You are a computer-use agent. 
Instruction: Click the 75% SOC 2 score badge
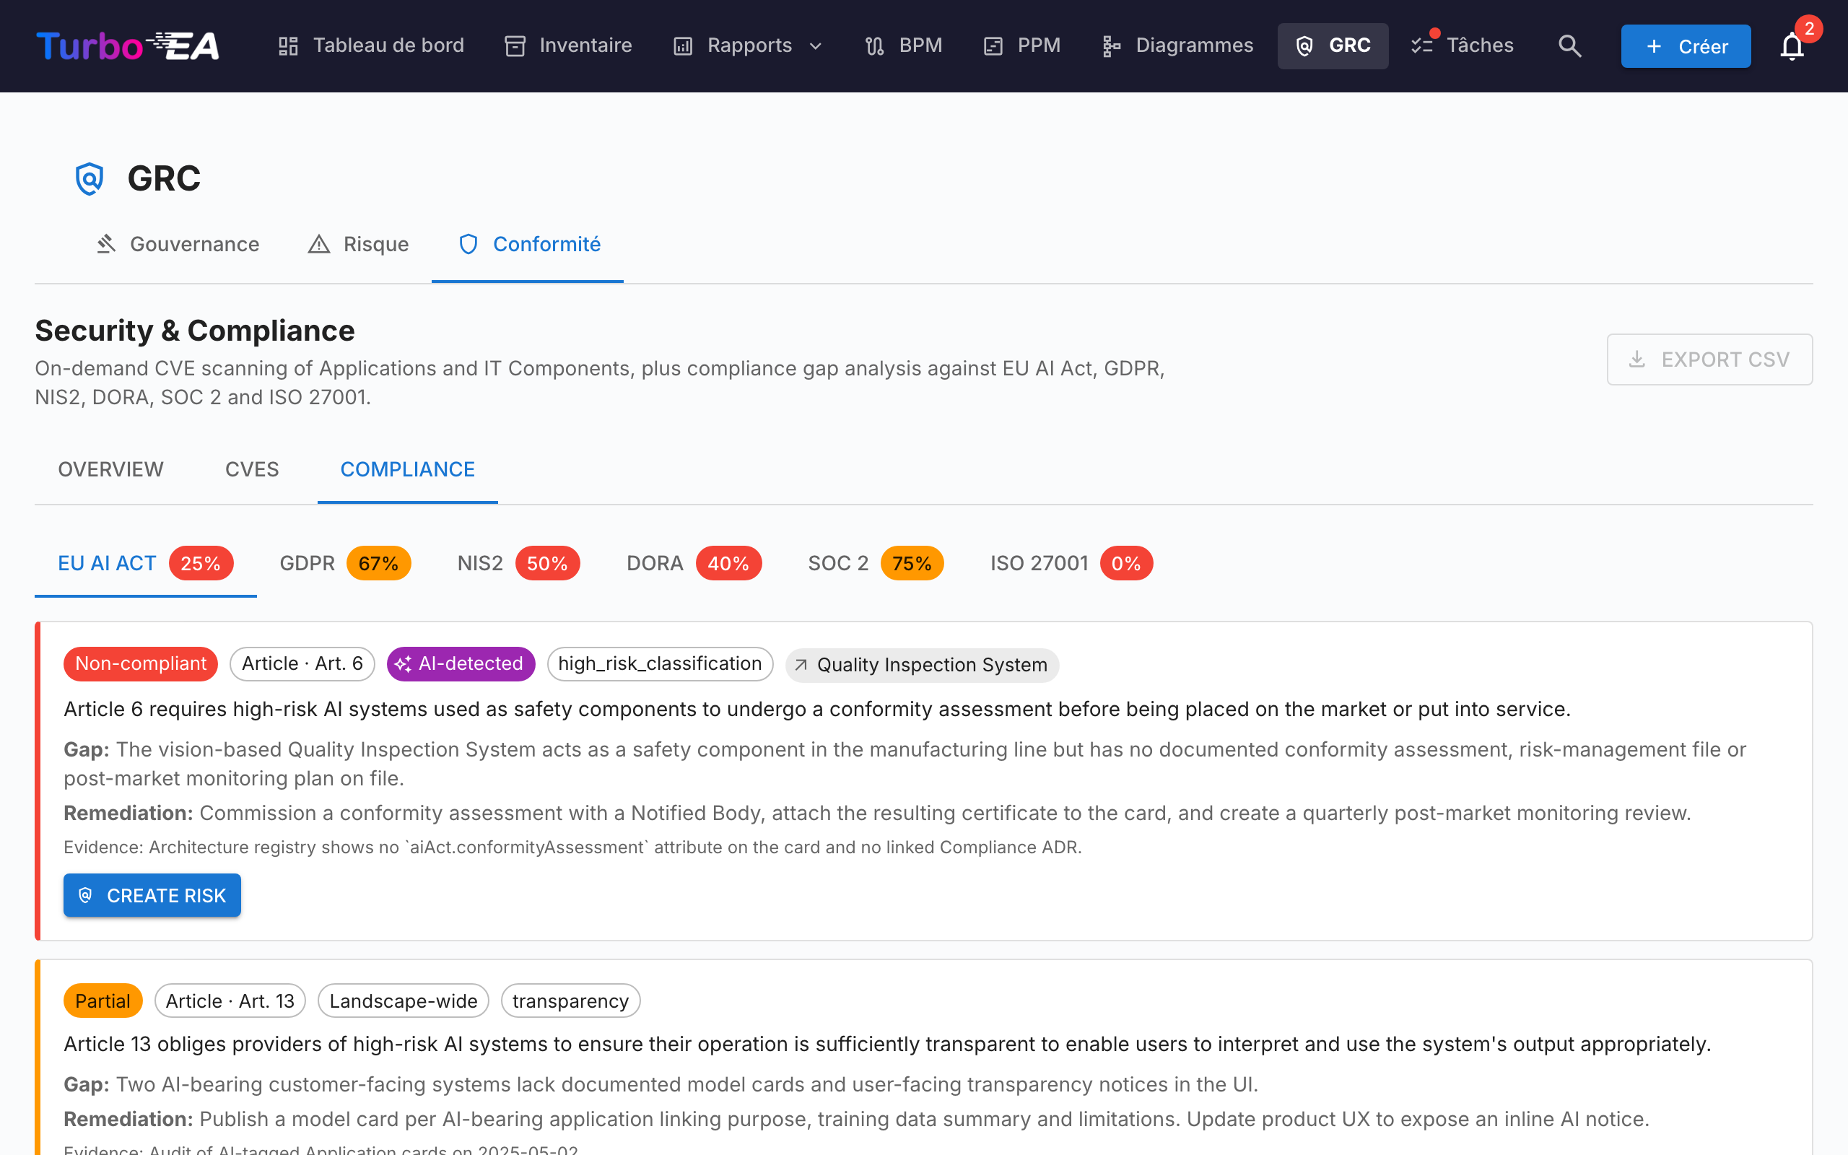(912, 564)
